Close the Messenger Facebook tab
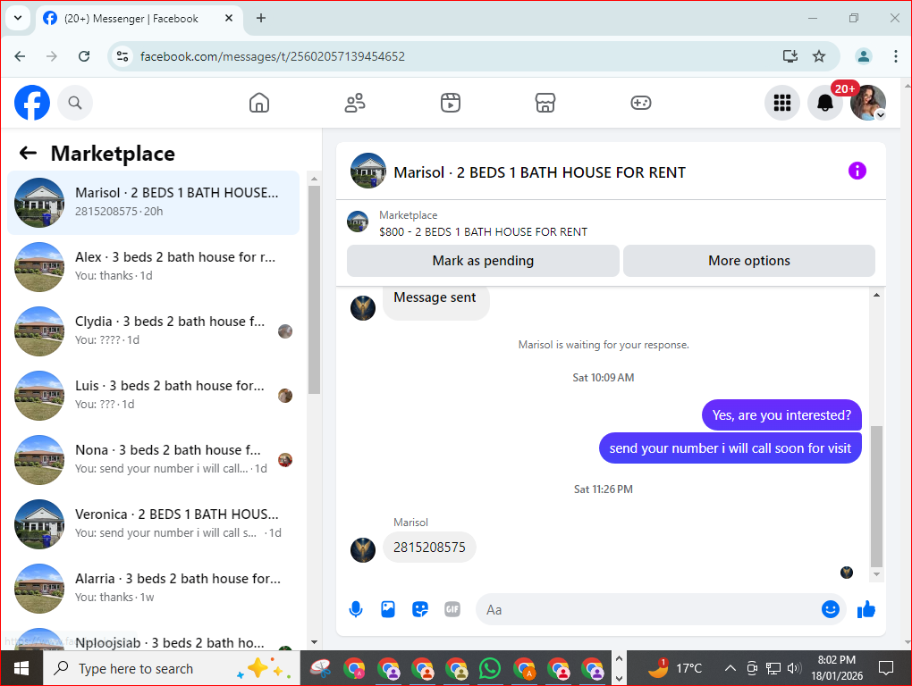This screenshot has width=912, height=686. [229, 18]
